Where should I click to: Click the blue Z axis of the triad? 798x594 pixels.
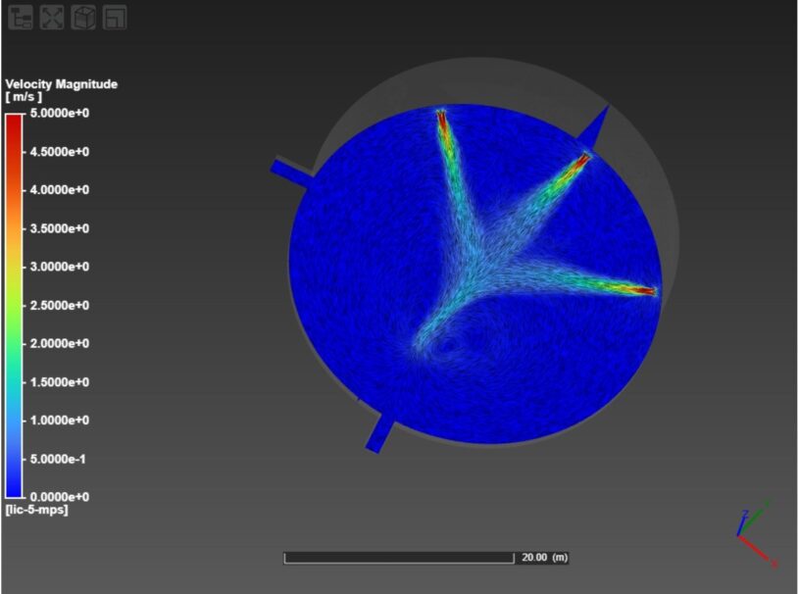point(741,520)
